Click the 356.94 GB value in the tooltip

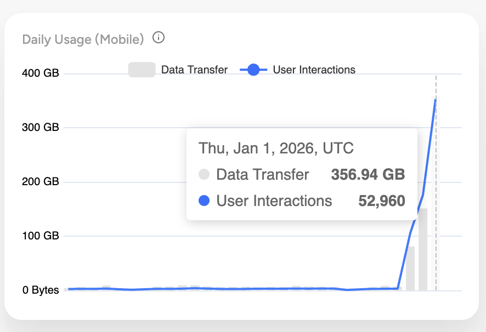coord(368,174)
